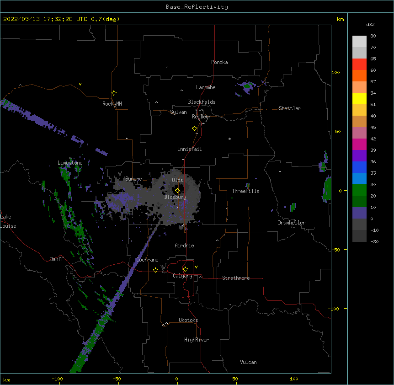Click the yellow diamond marker above Calgary label
This screenshot has height=385, width=394.
(x=185, y=269)
